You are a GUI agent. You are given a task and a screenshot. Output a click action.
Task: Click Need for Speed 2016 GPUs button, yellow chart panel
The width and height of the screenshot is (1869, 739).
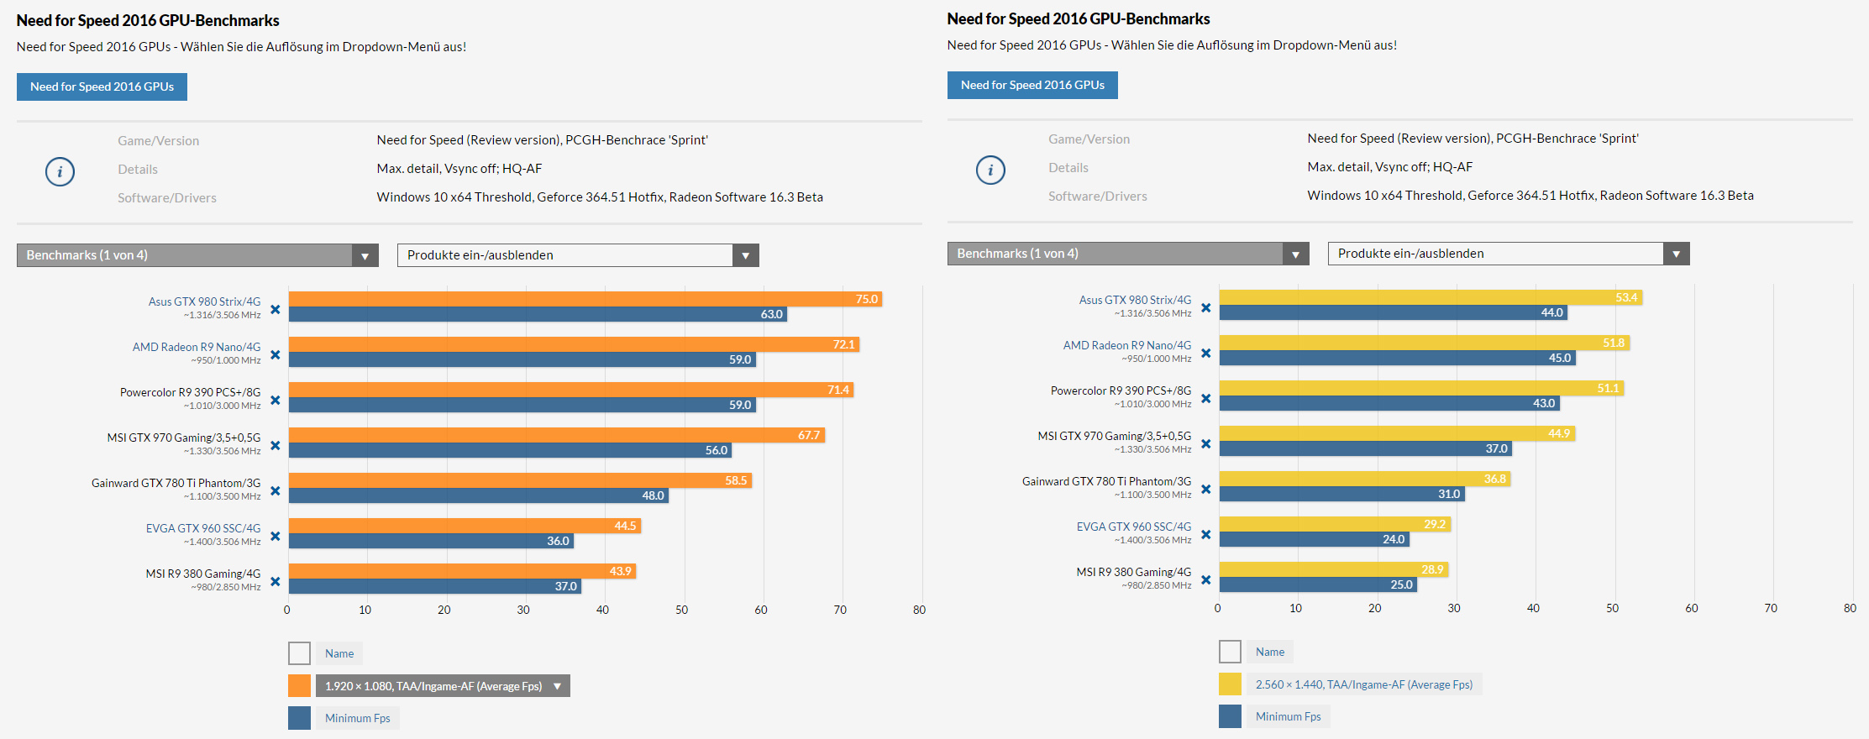click(x=1032, y=85)
